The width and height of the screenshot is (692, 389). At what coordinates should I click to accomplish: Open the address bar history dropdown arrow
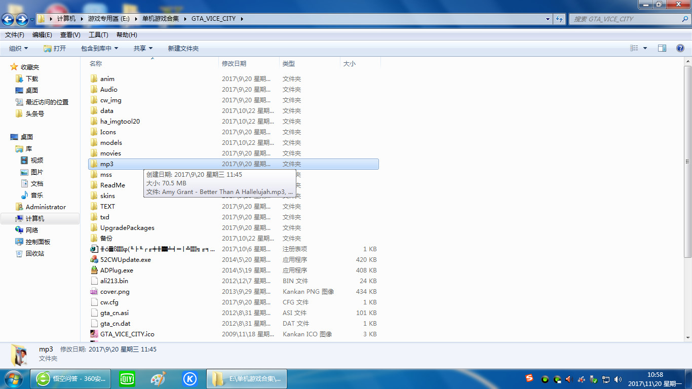[x=548, y=19]
